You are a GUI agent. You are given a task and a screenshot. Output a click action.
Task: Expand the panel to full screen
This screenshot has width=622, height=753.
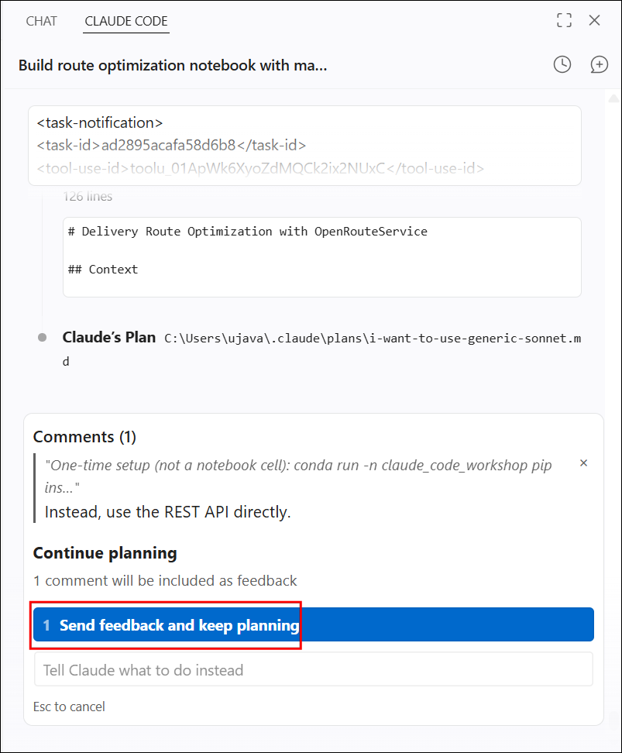tap(564, 20)
